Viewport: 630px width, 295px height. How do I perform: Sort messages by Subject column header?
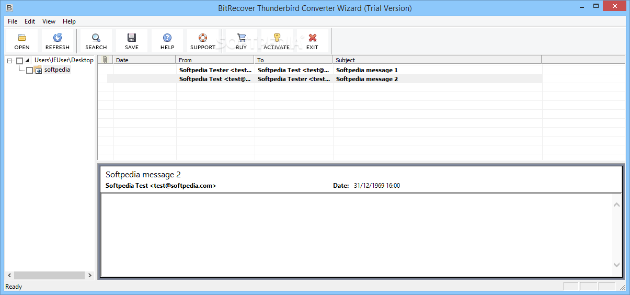(x=437, y=60)
